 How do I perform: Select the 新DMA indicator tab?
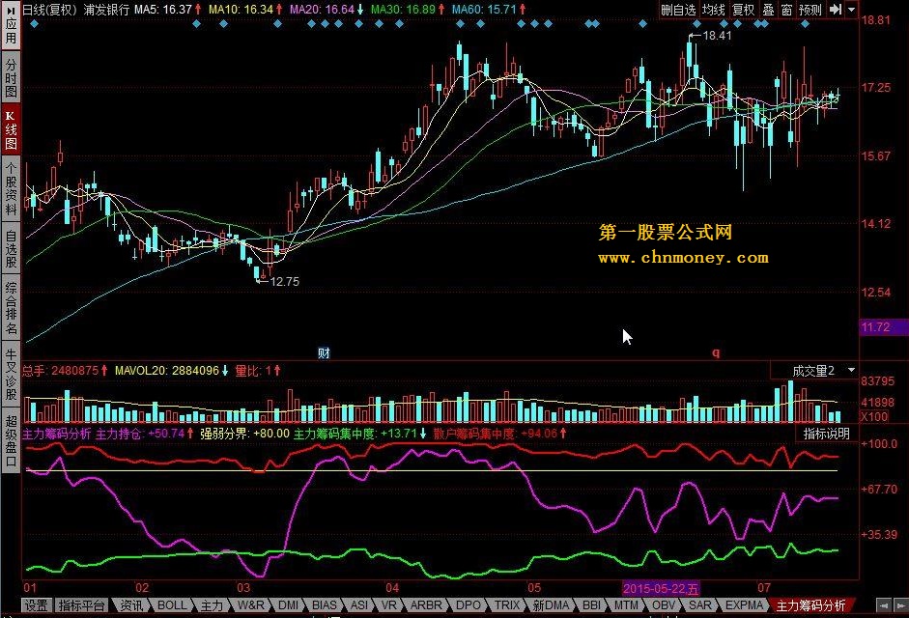(x=551, y=605)
